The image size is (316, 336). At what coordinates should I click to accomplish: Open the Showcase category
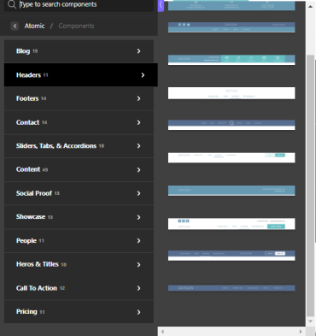(x=79, y=217)
